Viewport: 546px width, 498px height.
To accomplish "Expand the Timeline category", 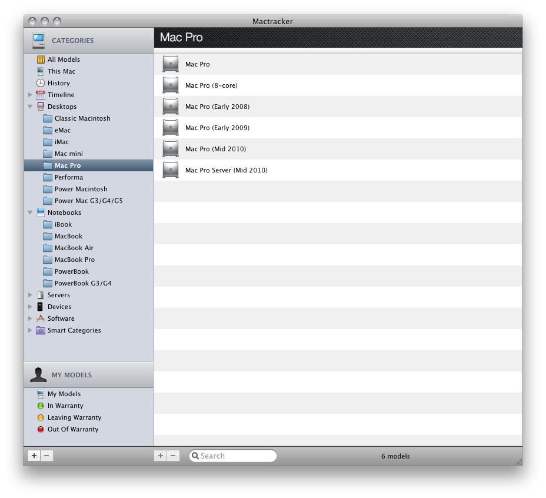I will [x=30, y=95].
